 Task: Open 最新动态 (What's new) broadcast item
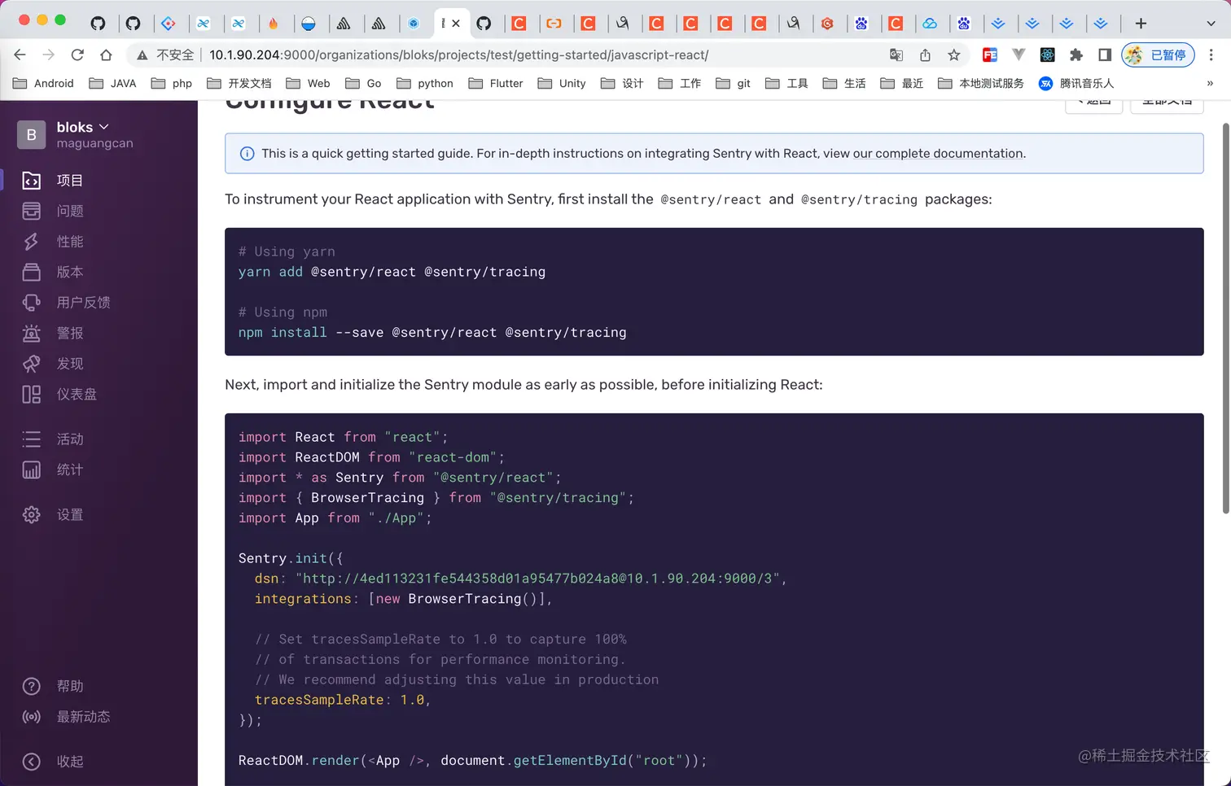67,717
